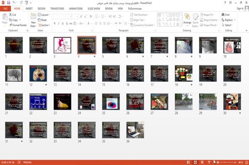Open the Replace dropdown arrow

point(235,20)
